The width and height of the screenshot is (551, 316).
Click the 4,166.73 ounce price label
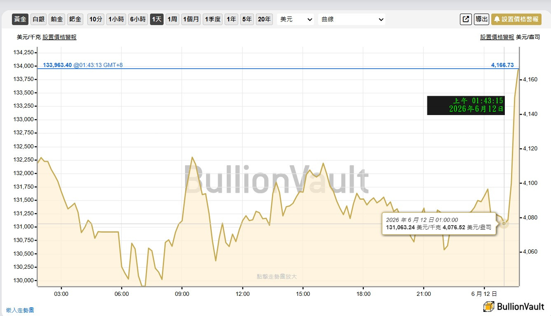(502, 65)
